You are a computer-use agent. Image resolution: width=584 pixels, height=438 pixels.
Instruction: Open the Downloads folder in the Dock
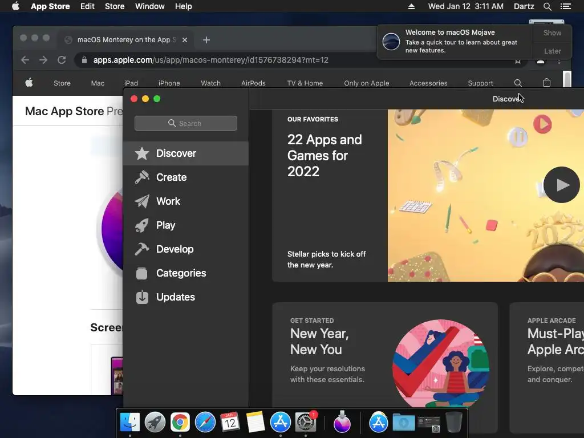[x=404, y=423]
